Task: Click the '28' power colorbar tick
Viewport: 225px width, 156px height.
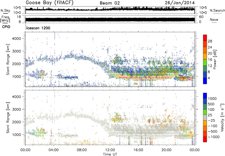Action: click(210, 41)
